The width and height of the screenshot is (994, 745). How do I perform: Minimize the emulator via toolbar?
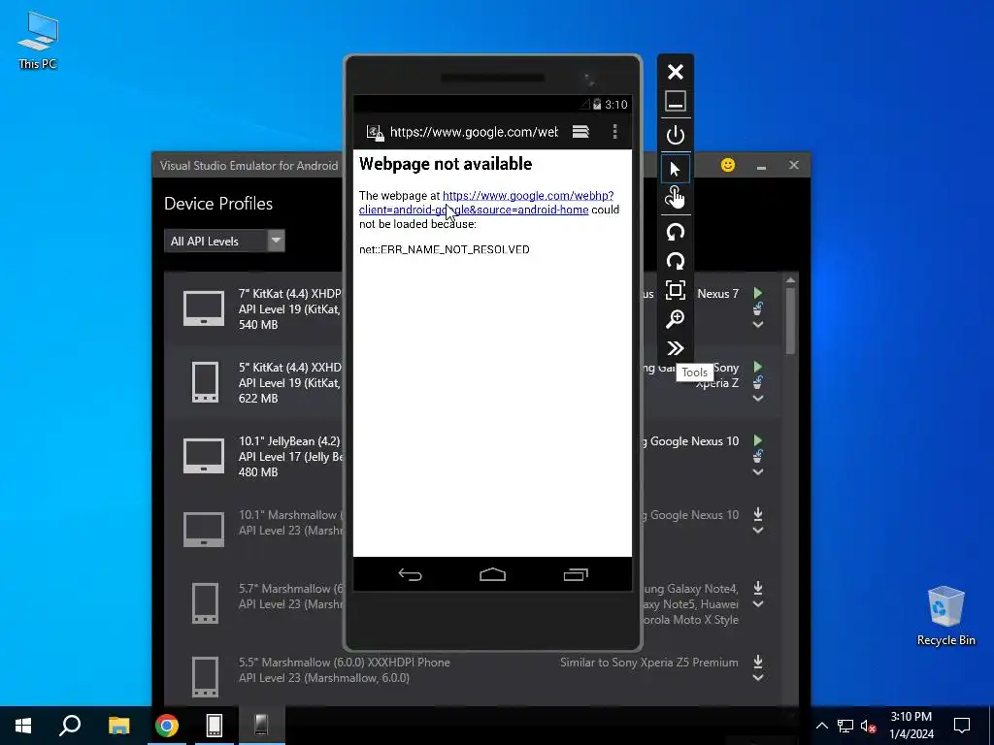click(x=676, y=101)
